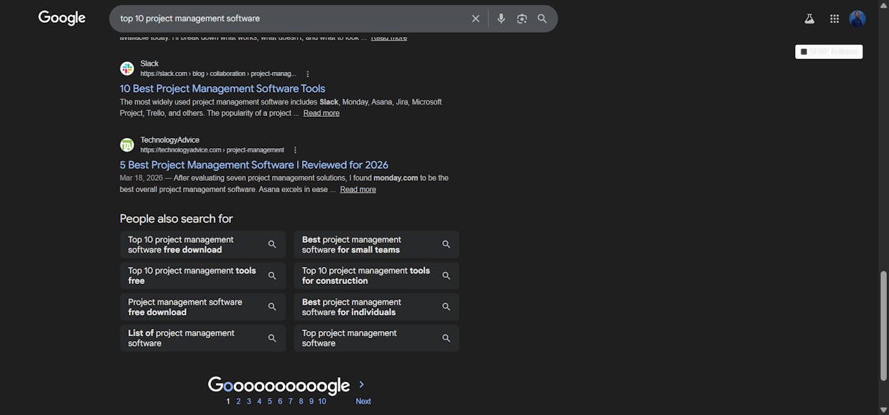The image size is (889, 415).
Task: Go to results page 5
Action: pos(269,401)
